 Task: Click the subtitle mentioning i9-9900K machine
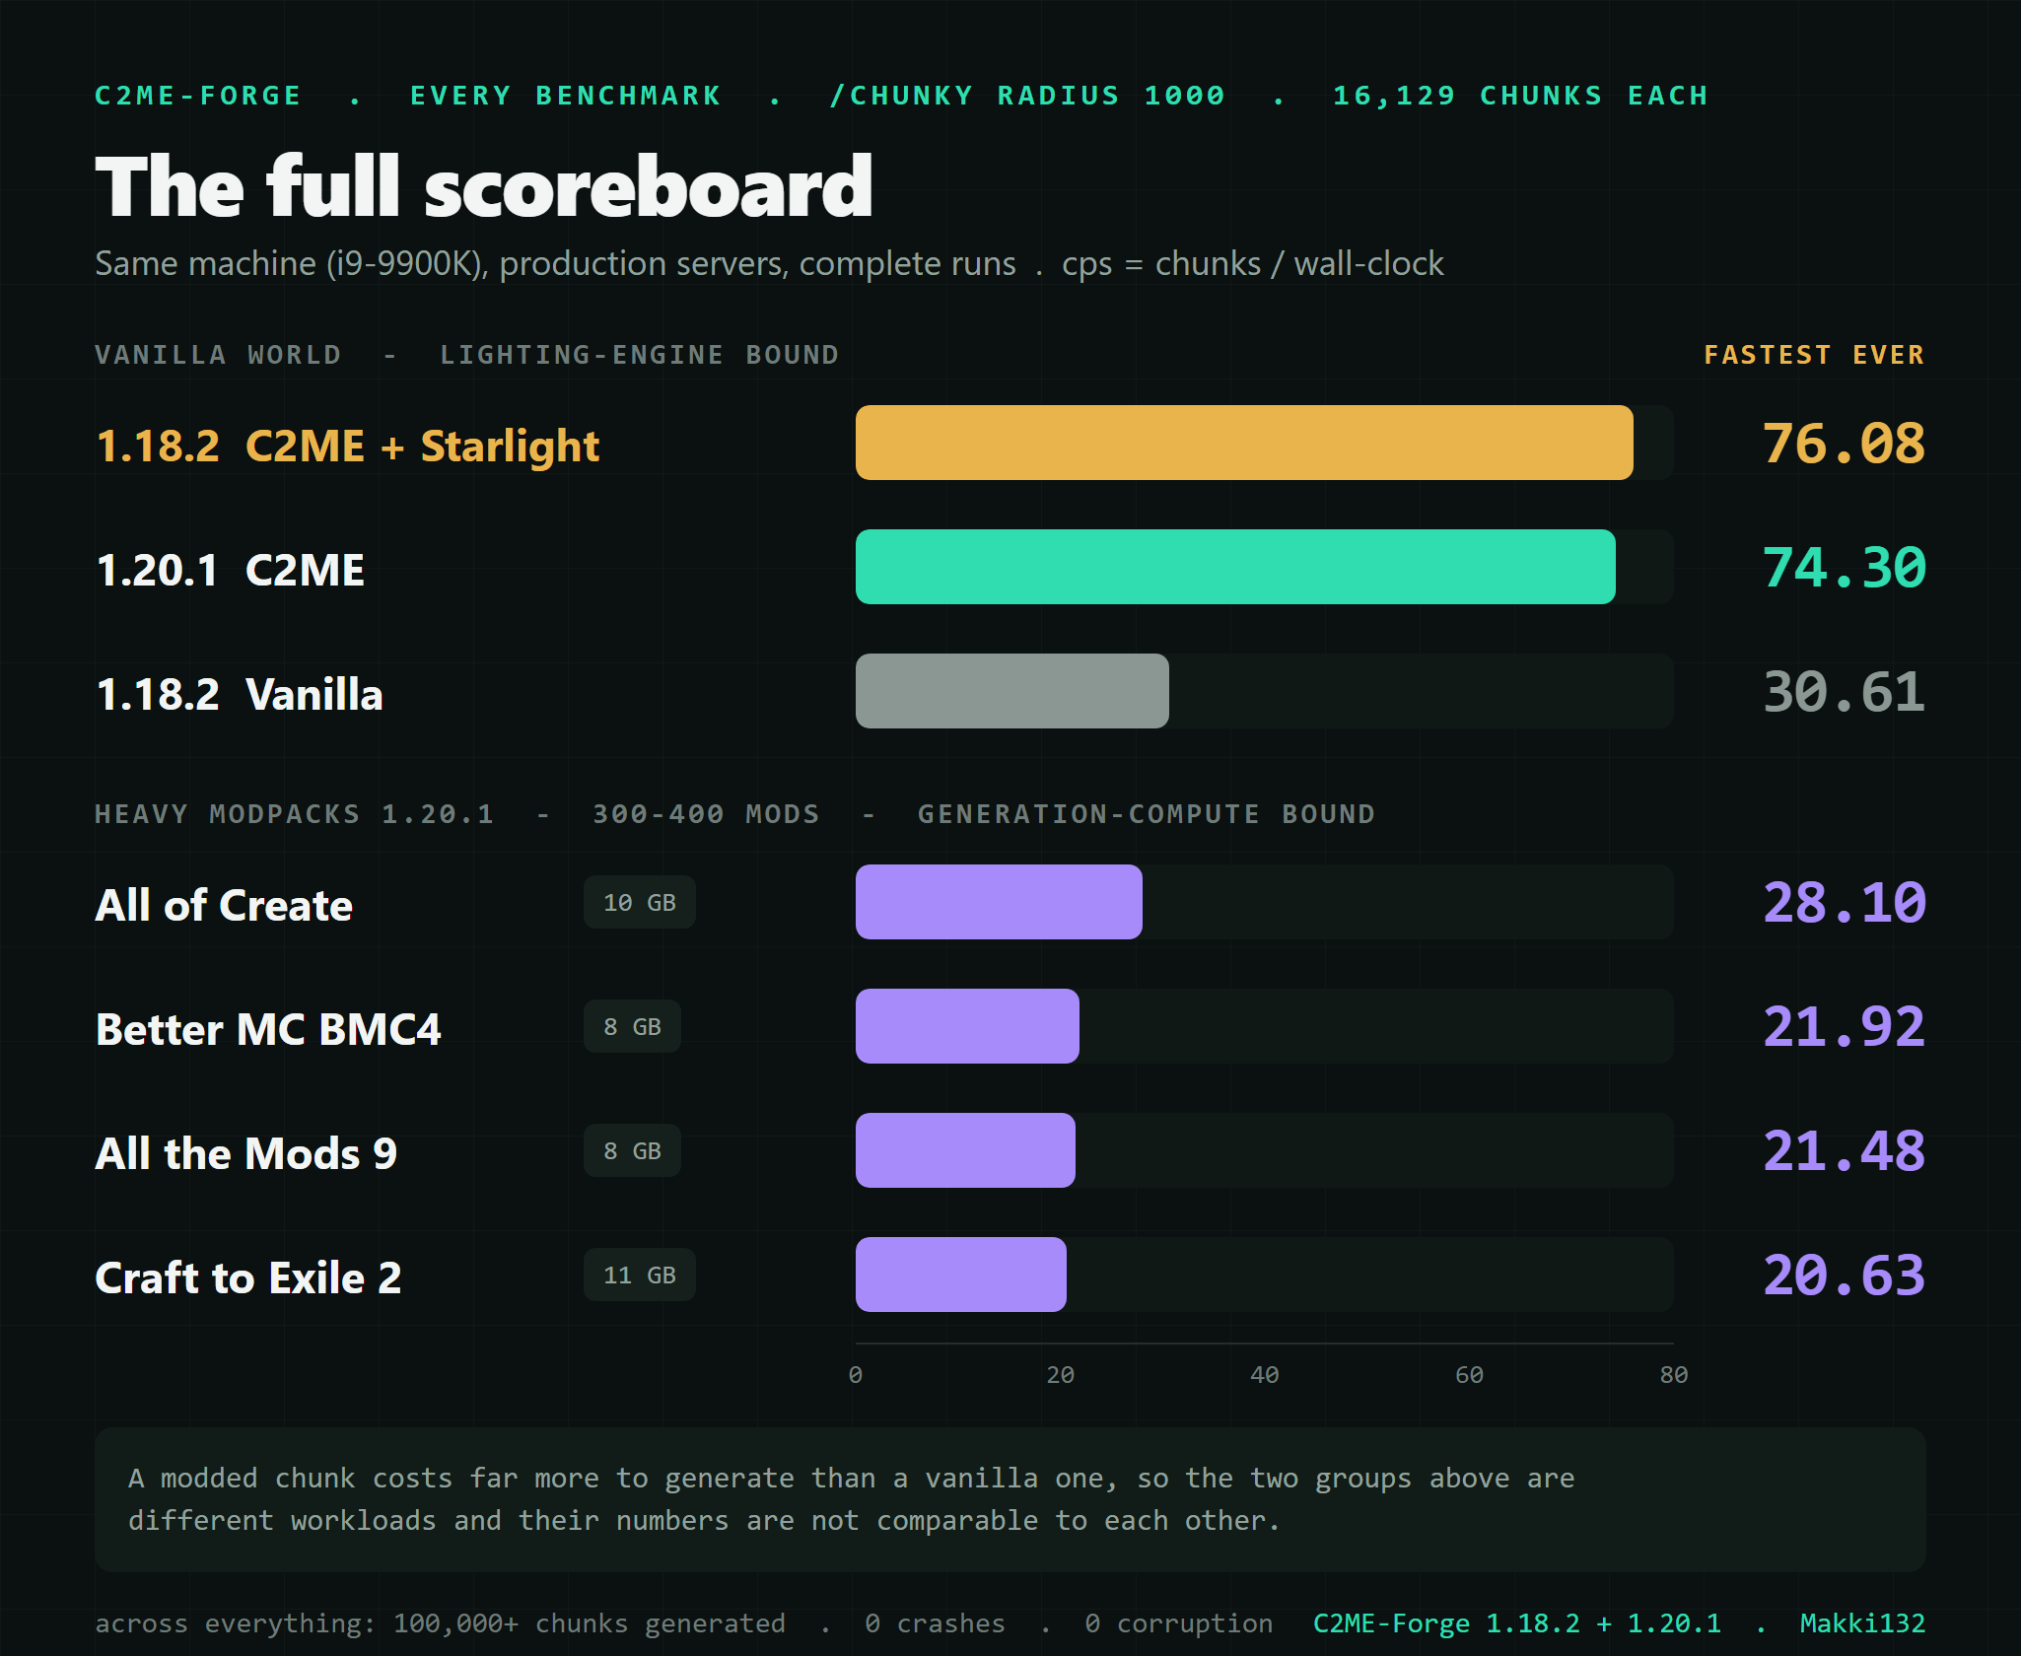click(769, 264)
